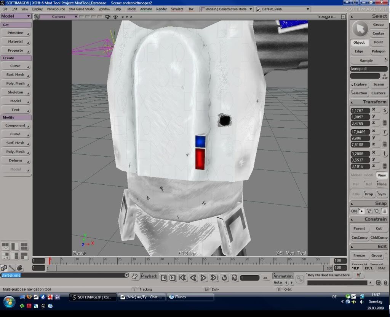The width and height of the screenshot is (390, 317).
Task: Open iTunes from the taskbar
Action: [x=191, y=297]
